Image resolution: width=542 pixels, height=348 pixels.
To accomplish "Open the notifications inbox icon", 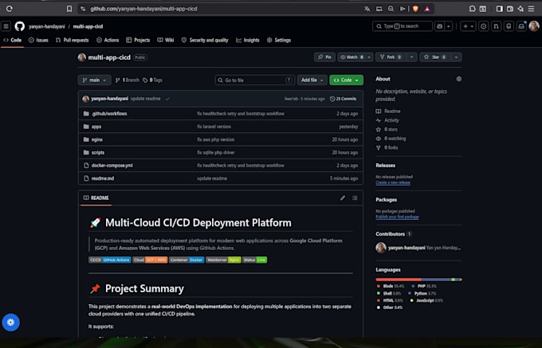I will tap(521, 26).
